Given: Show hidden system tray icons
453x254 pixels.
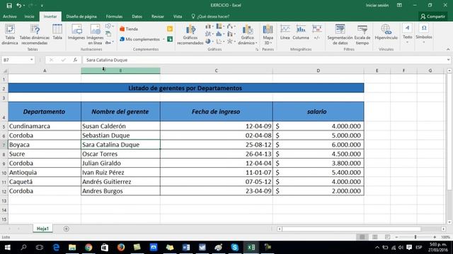Looking at the screenshot, I should coord(377,248).
